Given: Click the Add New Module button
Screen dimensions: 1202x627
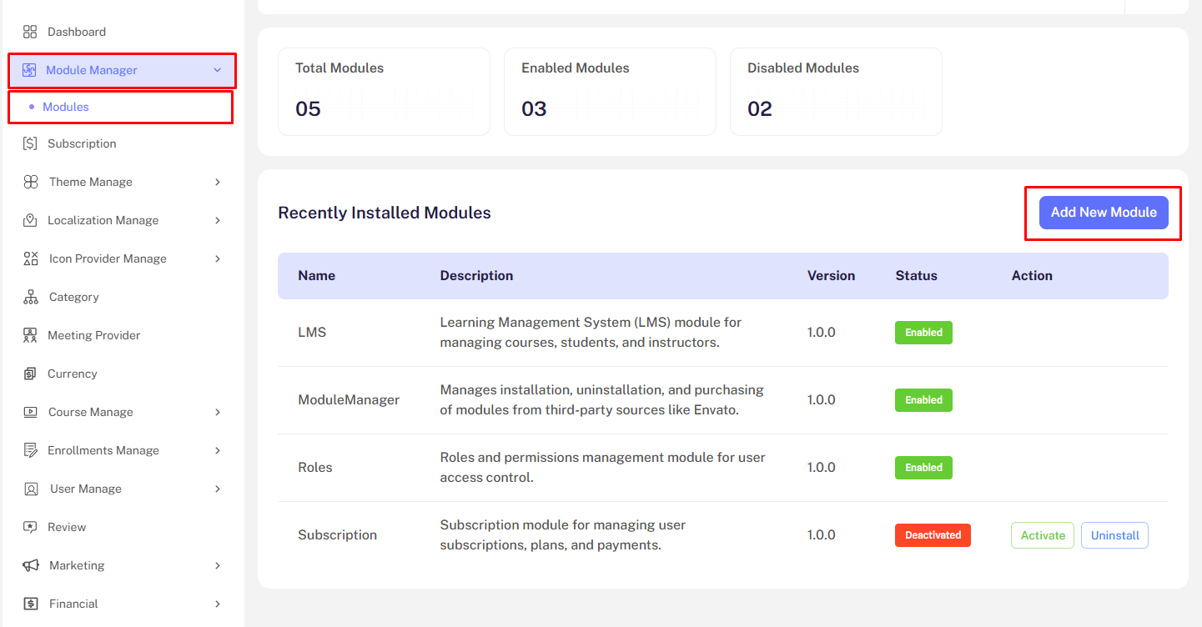Looking at the screenshot, I should (x=1103, y=212).
